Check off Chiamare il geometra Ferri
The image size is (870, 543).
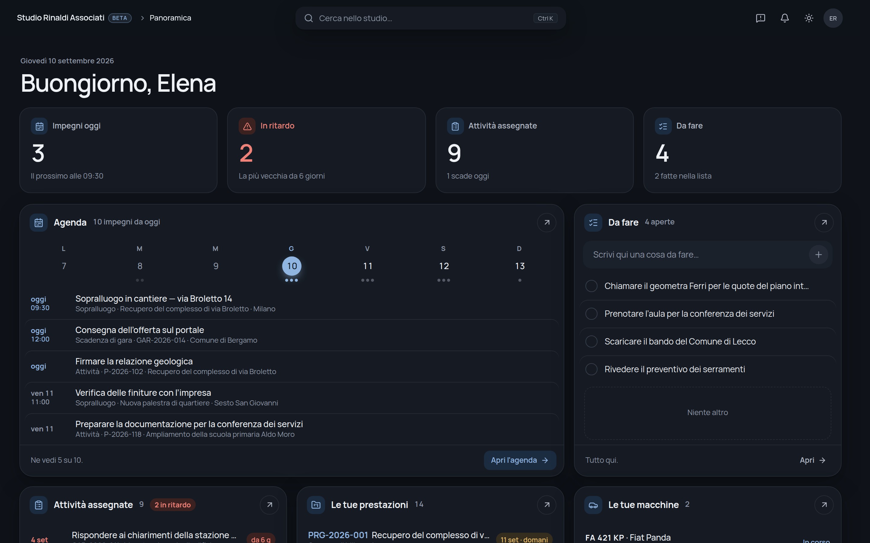[x=591, y=286]
